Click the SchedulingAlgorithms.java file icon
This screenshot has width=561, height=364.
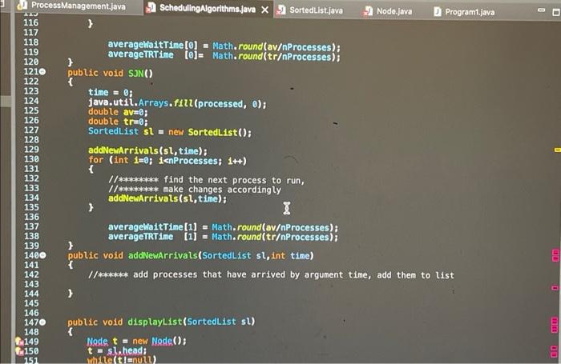point(151,8)
